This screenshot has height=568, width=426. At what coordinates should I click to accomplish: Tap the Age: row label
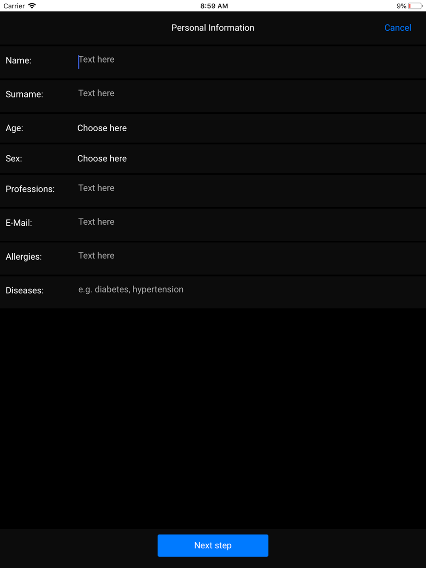(x=14, y=128)
